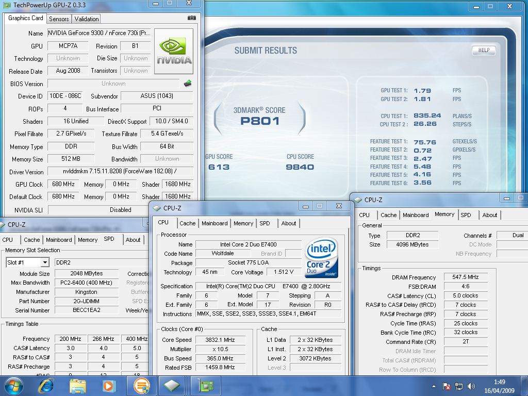This screenshot has width=528, height=396.
Task: Click the Intel Core 2 Duo logo
Action: 321,258
